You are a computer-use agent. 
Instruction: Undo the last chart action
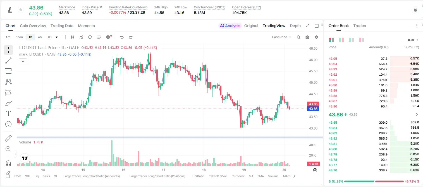121,37
